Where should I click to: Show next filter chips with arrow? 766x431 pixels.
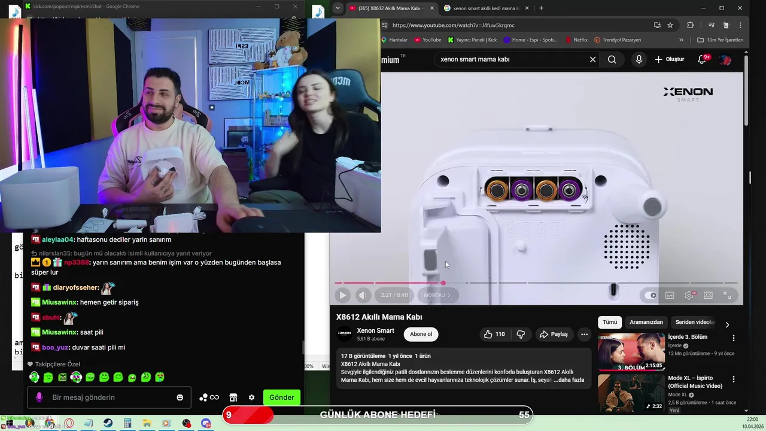coord(727,324)
